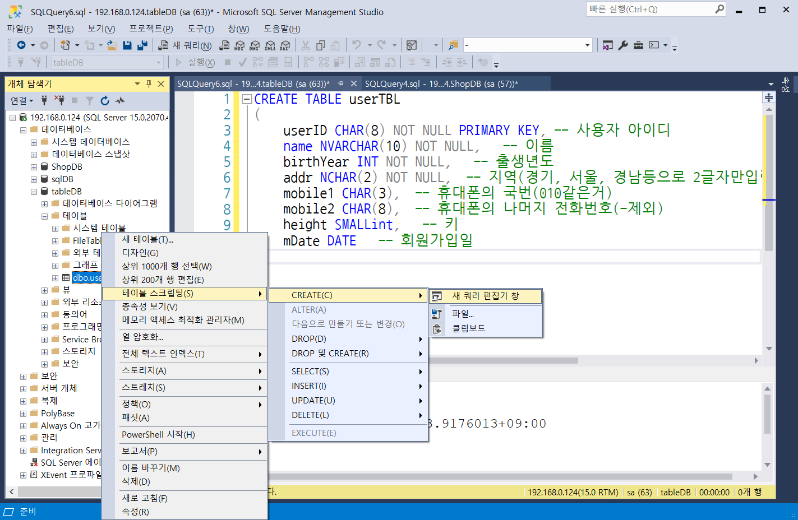Click the command window console icon
Viewport: 798px width, 520px height.
coord(654,45)
